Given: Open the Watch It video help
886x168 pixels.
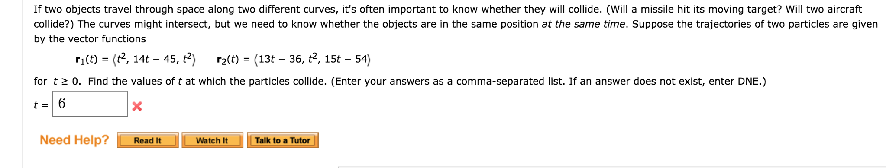Looking at the screenshot, I should coord(212,140).
